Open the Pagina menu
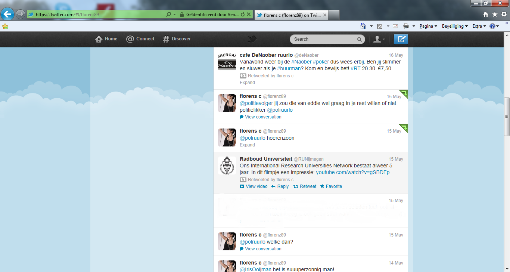This screenshot has width=510, height=272. pyautogui.click(x=428, y=26)
